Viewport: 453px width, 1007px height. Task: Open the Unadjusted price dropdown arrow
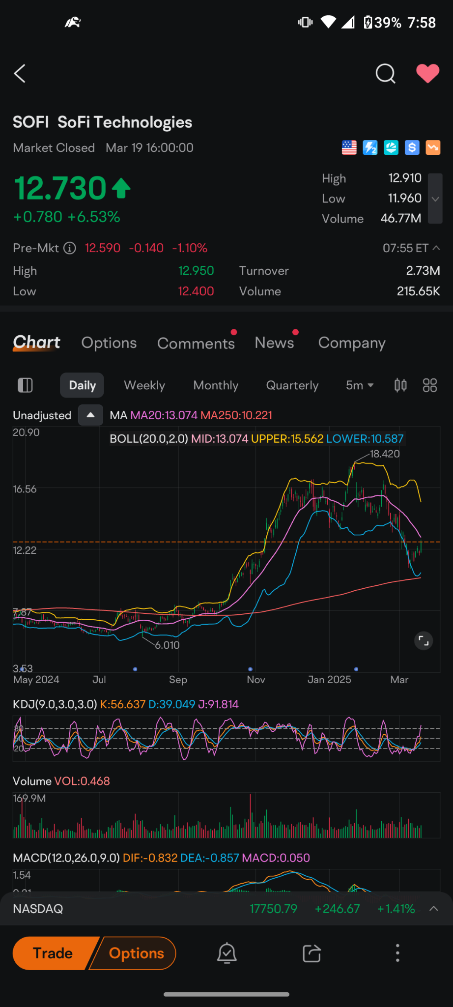(x=90, y=415)
